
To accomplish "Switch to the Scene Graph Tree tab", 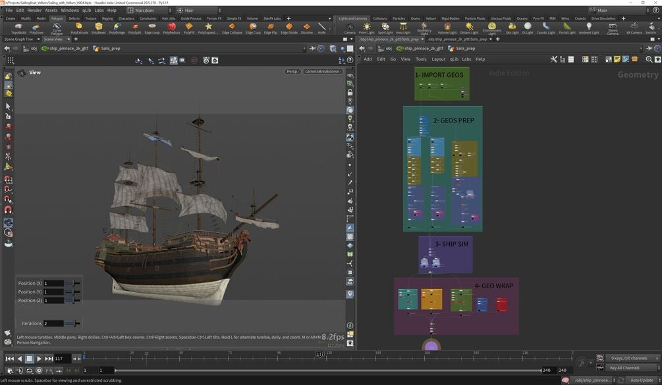I will [x=18, y=39].
